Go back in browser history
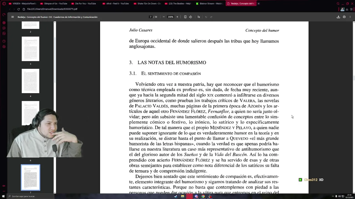This screenshot has width=355, height=199. pos(10,9)
